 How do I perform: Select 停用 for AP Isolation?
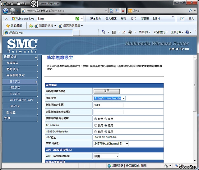[x=106, y=125]
